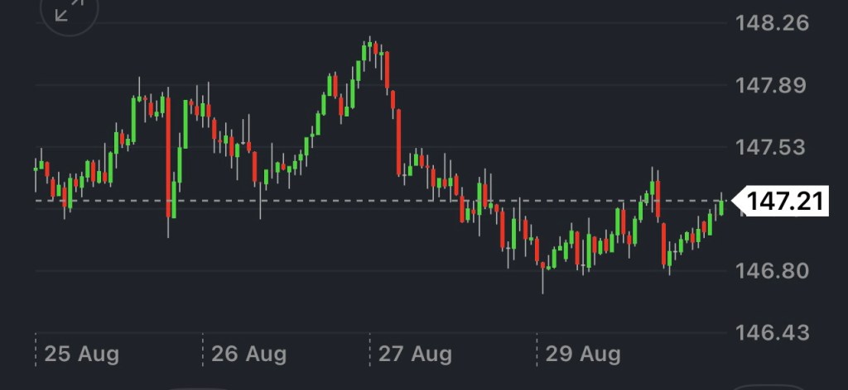Click the current price tag 147.21
The height and width of the screenshot is (390, 848).
click(786, 200)
